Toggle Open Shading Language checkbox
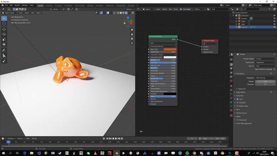The height and width of the screenshot is (156, 277). point(274,69)
